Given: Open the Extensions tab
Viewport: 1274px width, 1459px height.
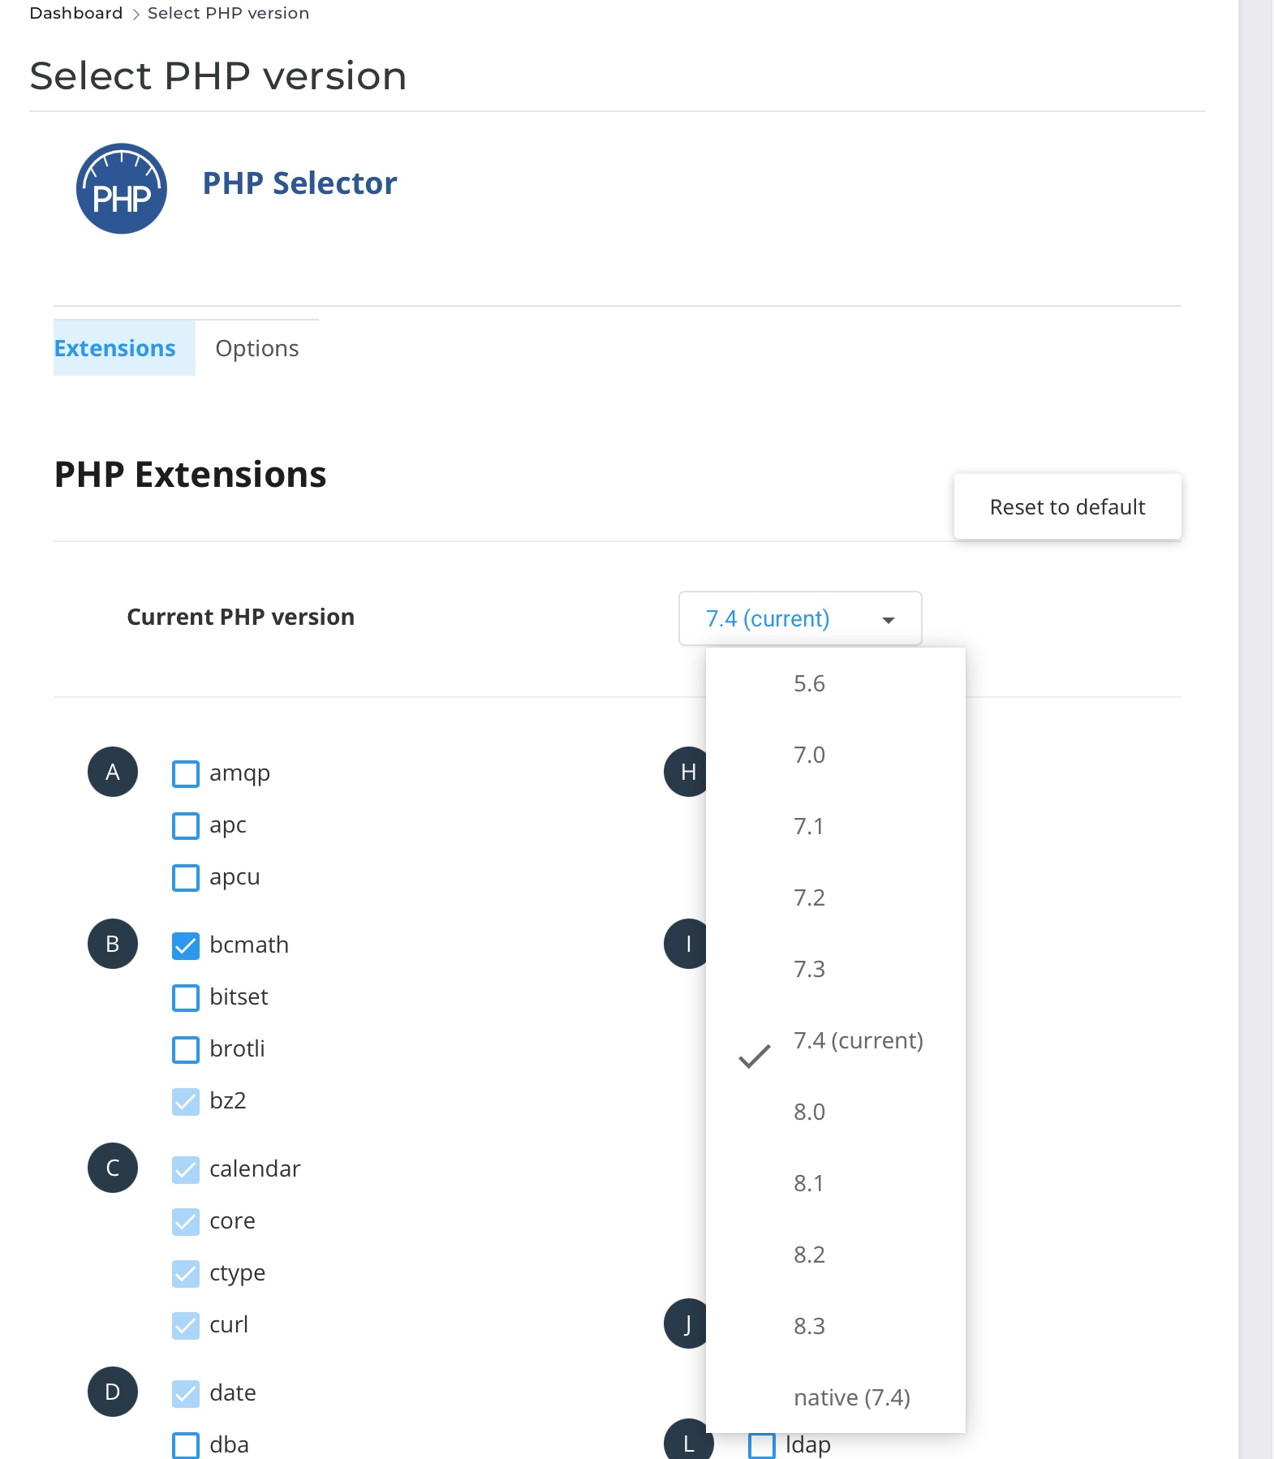Looking at the screenshot, I should 115,348.
